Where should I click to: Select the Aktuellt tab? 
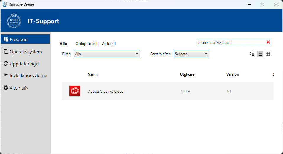109,44
